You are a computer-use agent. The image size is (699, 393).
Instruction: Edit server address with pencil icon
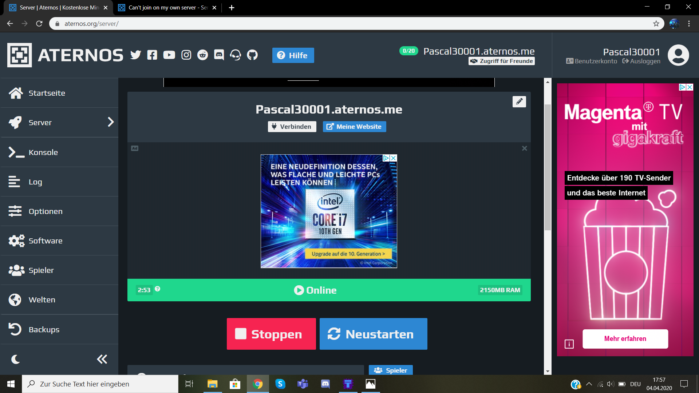(519, 102)
